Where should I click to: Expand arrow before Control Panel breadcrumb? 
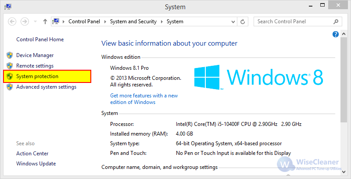(64, 21)
